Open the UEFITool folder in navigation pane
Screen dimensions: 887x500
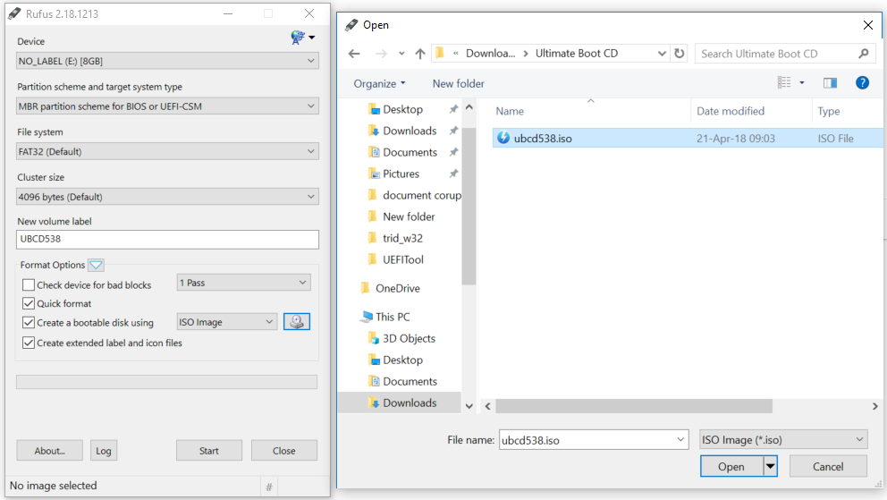[402, 259]
